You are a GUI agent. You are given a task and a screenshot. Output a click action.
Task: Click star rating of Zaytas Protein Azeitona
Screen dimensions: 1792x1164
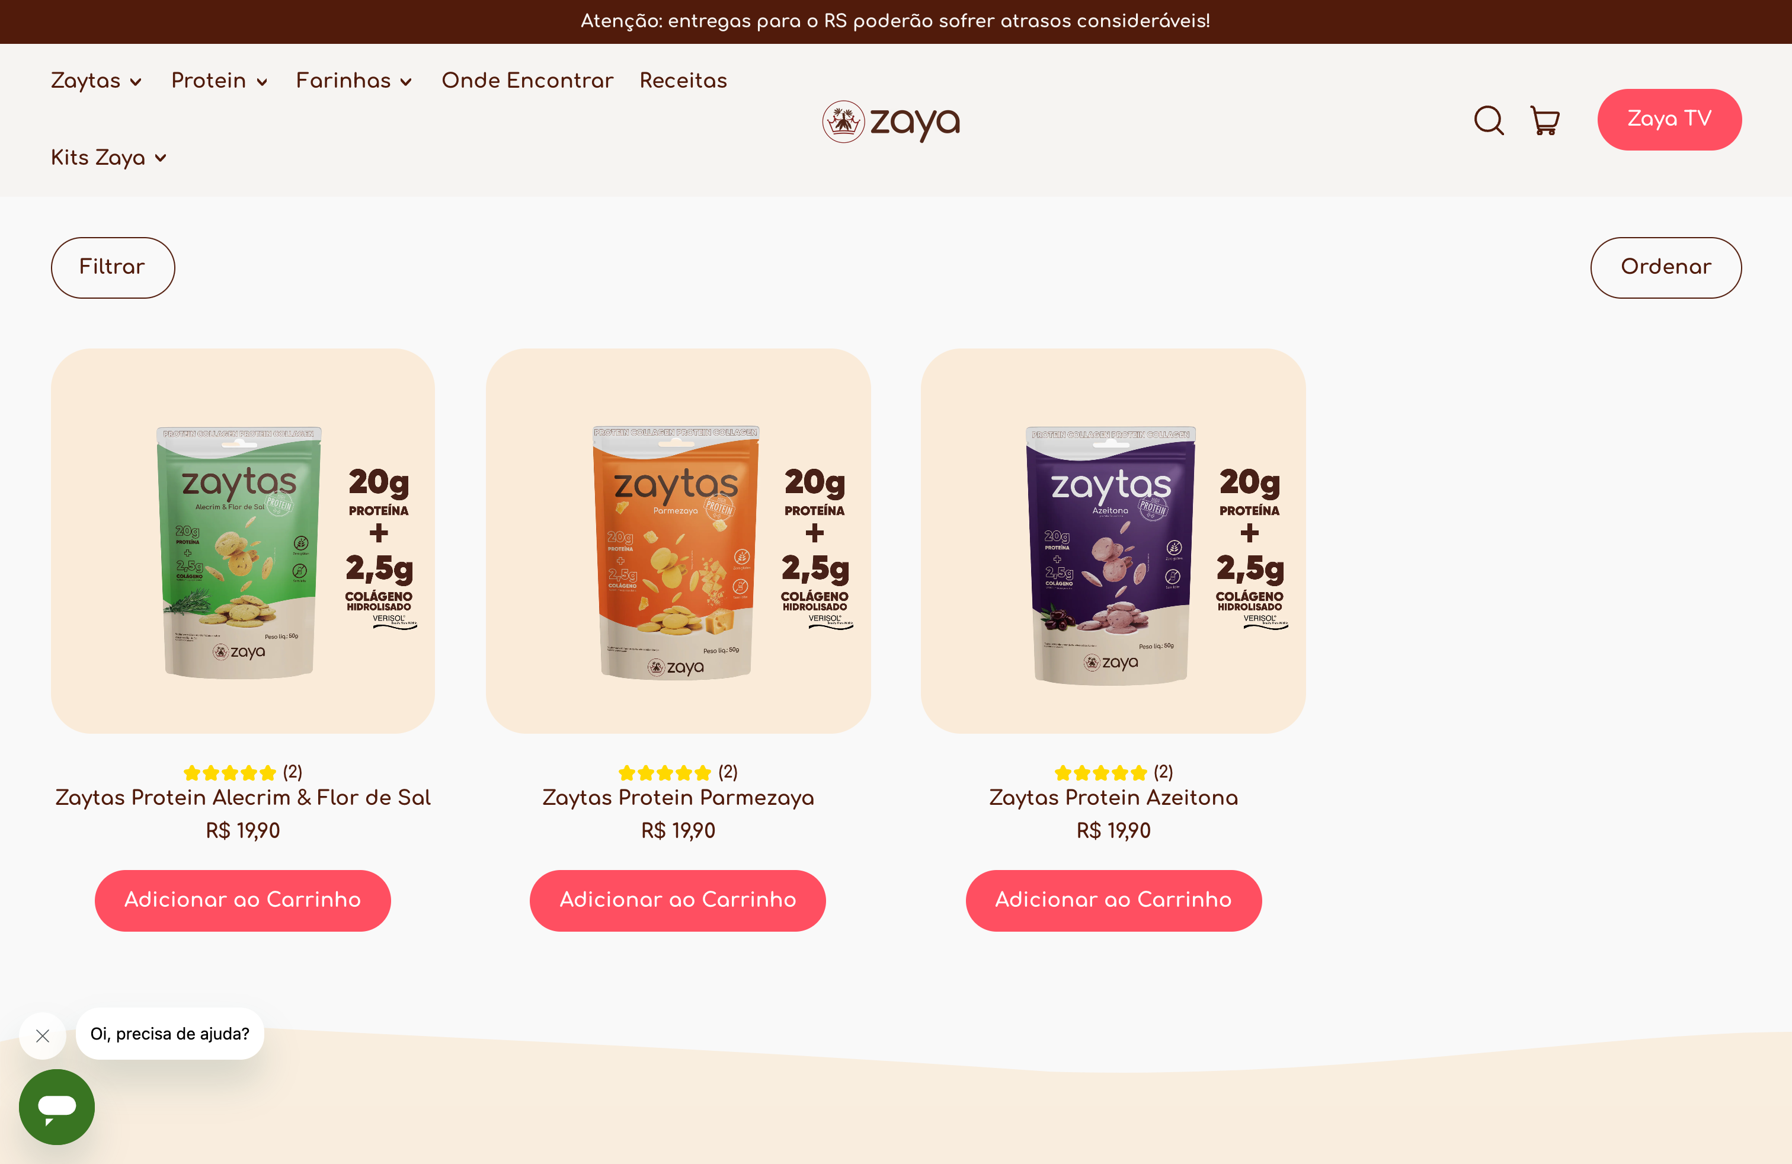[x=1100, y=772]
